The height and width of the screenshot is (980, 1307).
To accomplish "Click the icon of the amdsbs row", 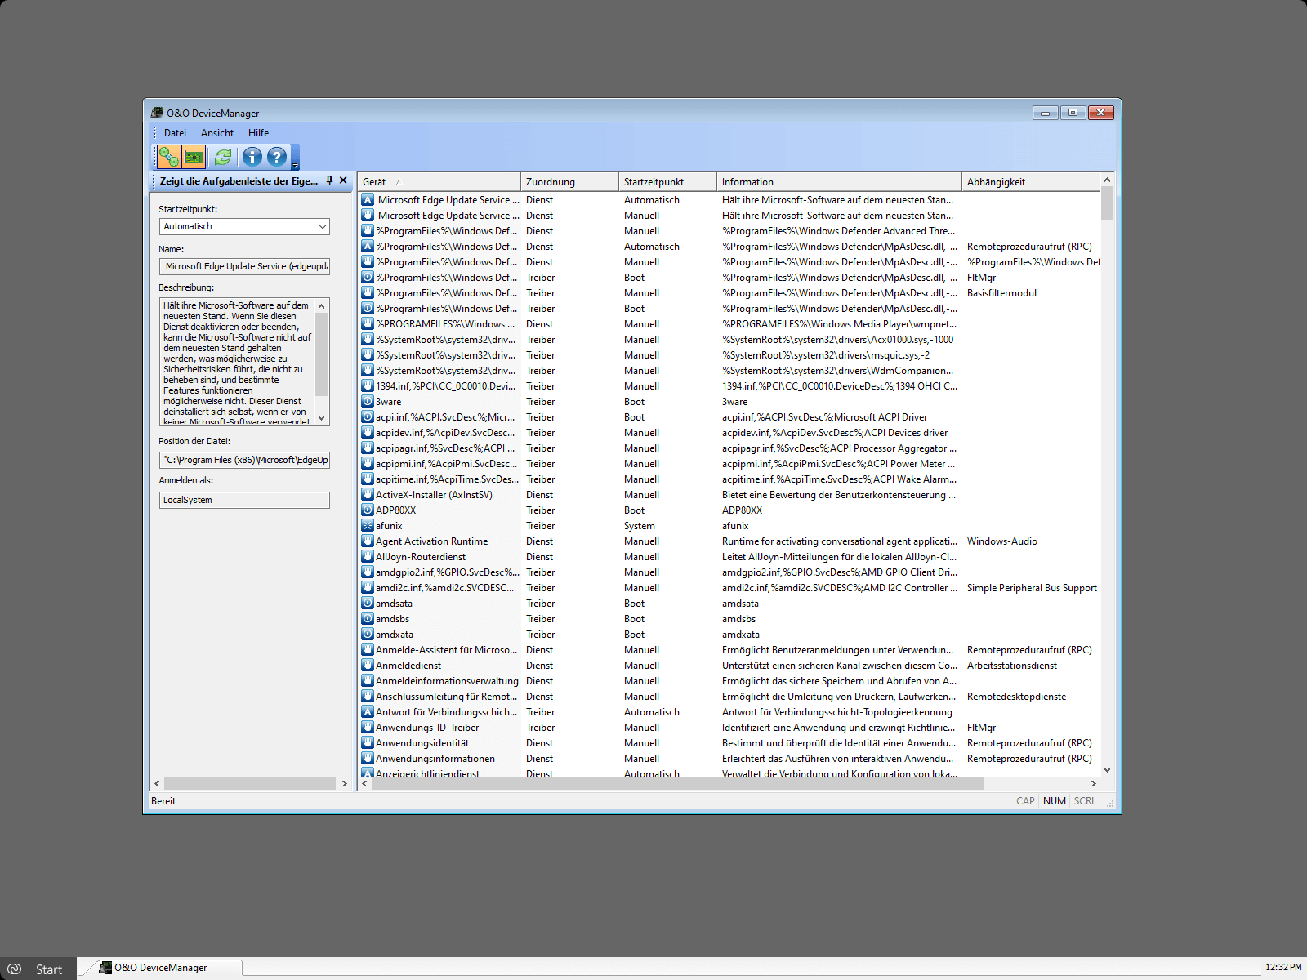I will click(x=368, y=618).
